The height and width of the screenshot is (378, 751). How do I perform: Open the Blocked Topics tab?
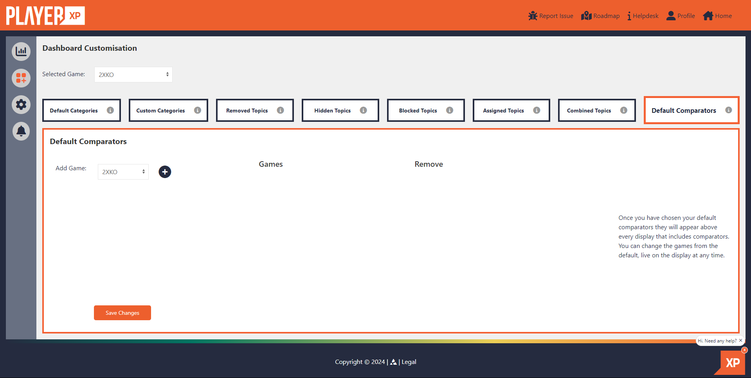426,110
